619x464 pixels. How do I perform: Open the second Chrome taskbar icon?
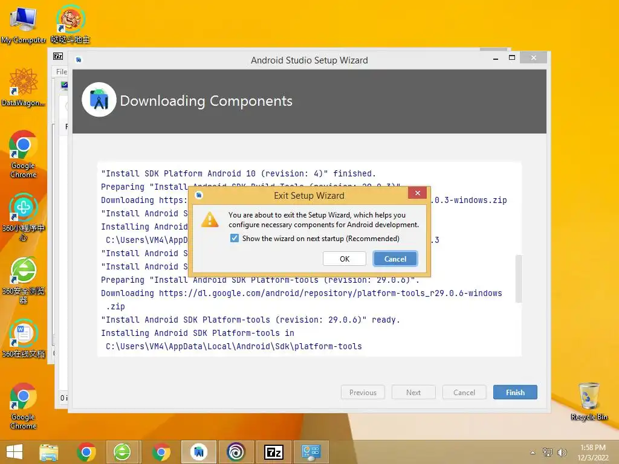coord(161,452)
